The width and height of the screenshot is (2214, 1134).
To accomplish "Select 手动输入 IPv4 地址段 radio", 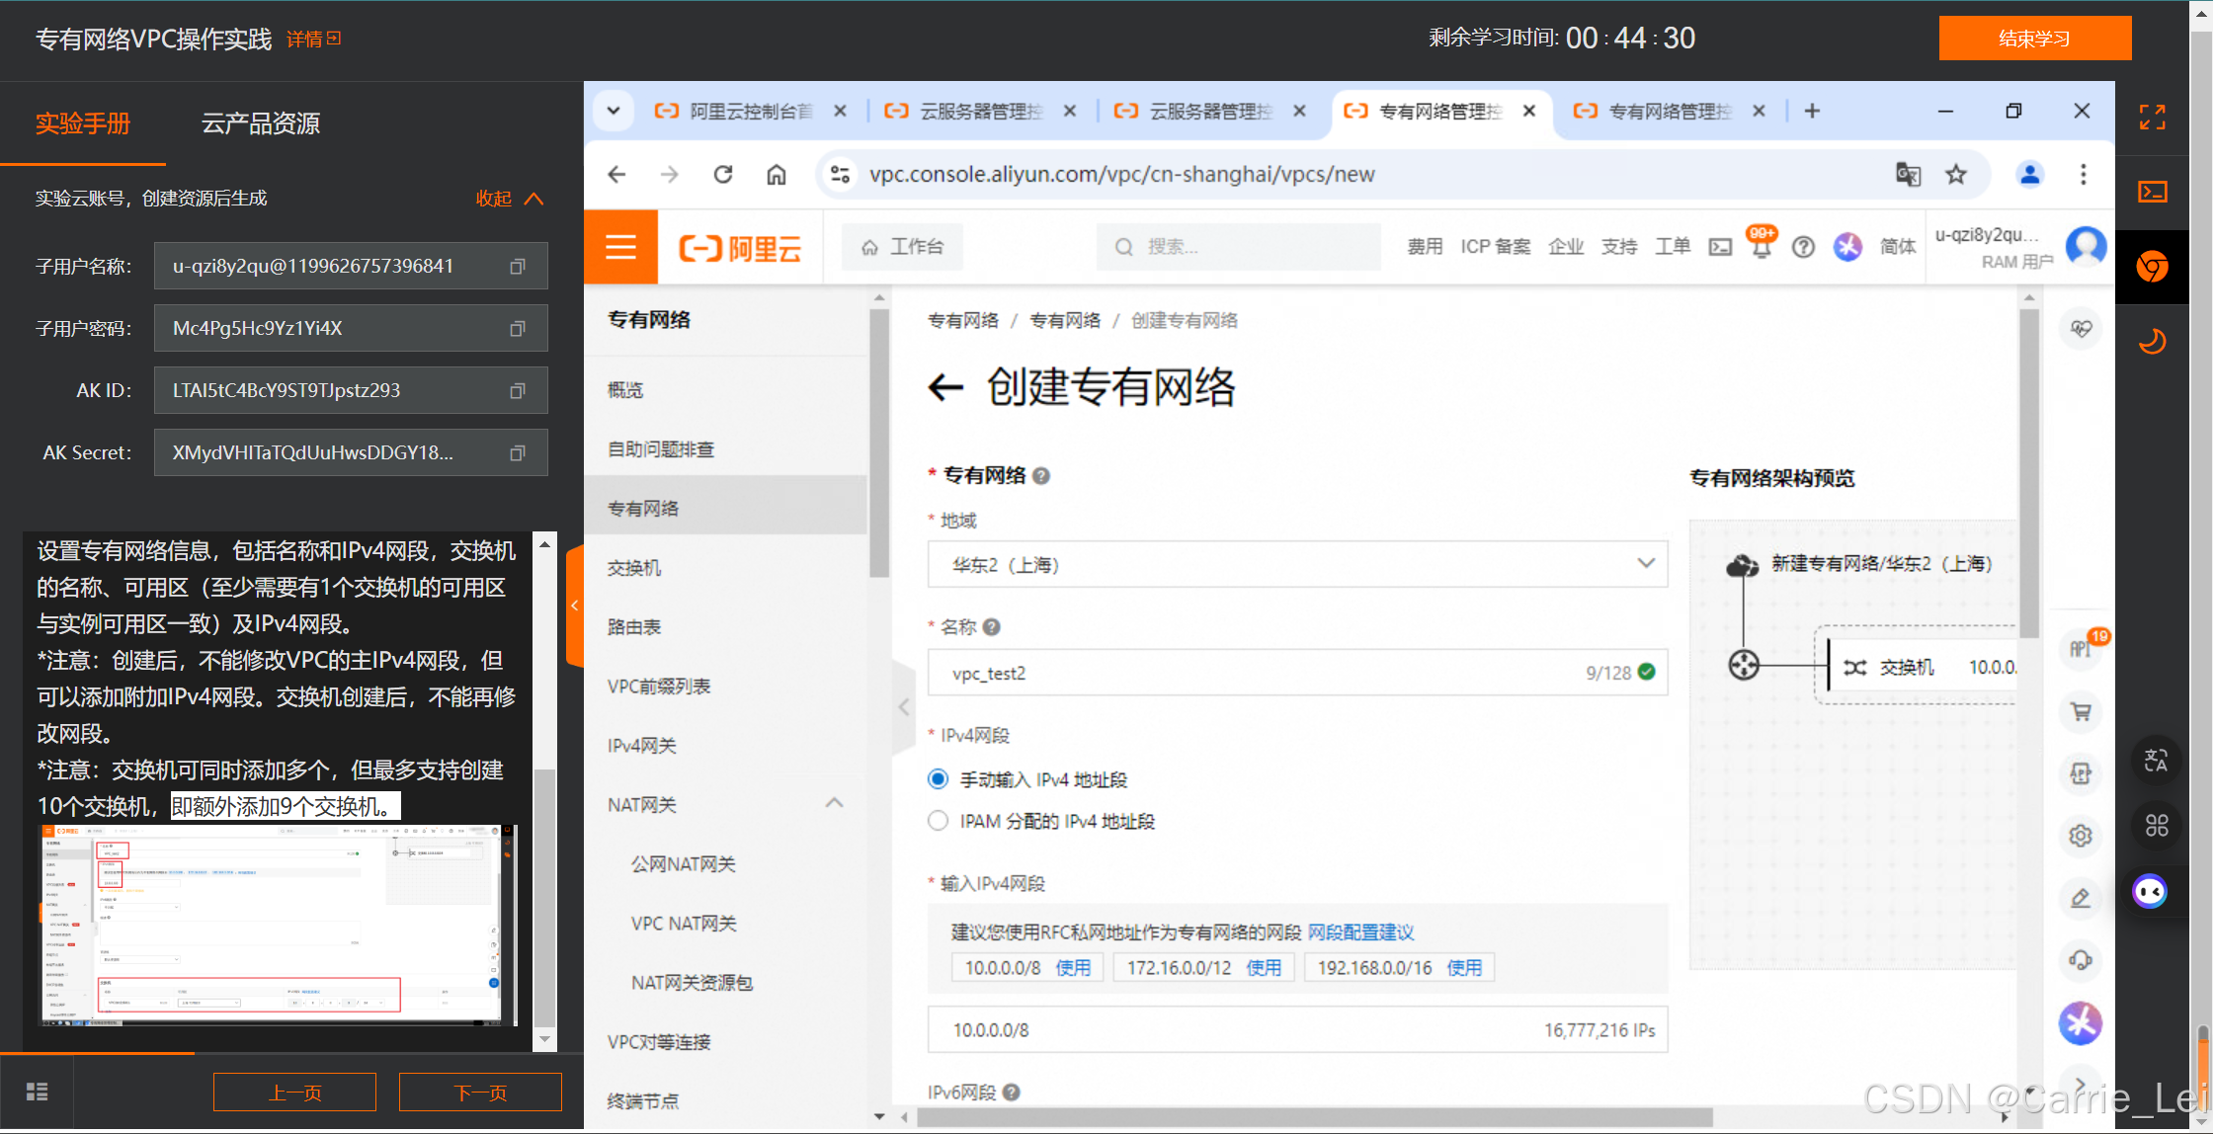I will point(938,779).
